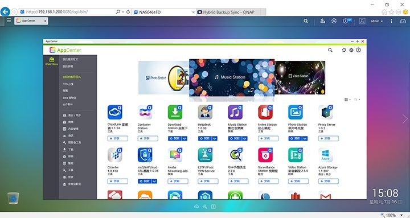Go to next desktop page with right arrow

tap(405, 119)
